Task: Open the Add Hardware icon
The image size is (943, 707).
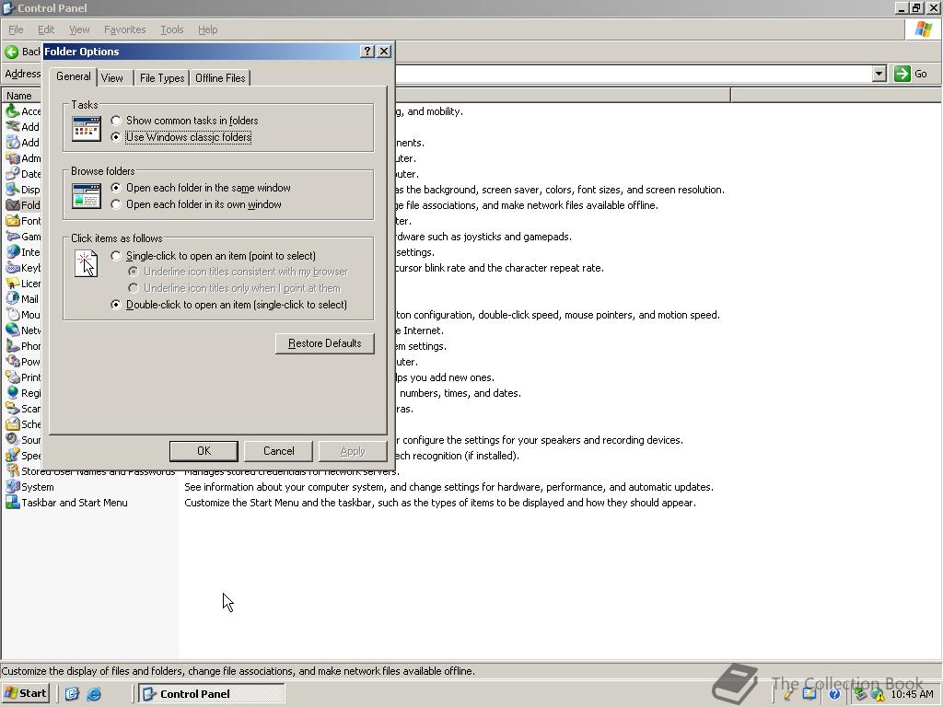Action: coord(13,127)
